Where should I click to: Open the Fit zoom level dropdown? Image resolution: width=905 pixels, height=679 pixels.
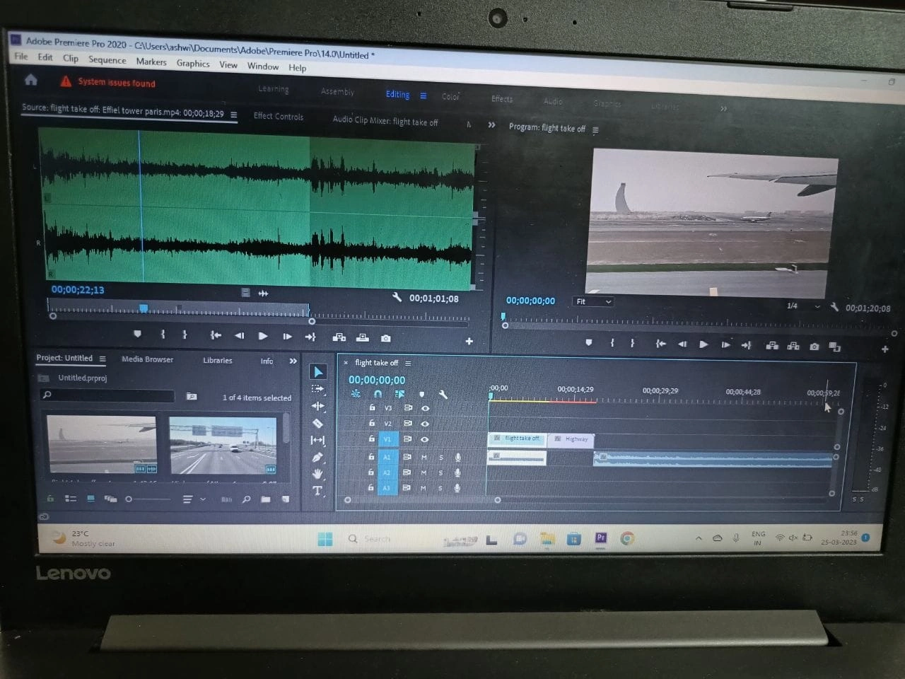pyautogui.click(x=593, y=301)
